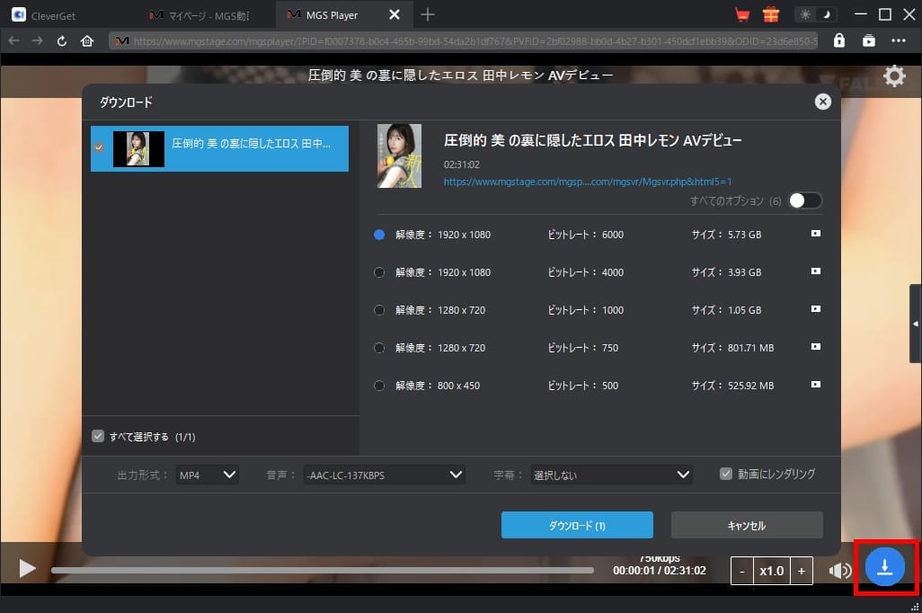
Task: Select the 1920 x 1080 bitrate 4000 option
Action: pos(379,272)
